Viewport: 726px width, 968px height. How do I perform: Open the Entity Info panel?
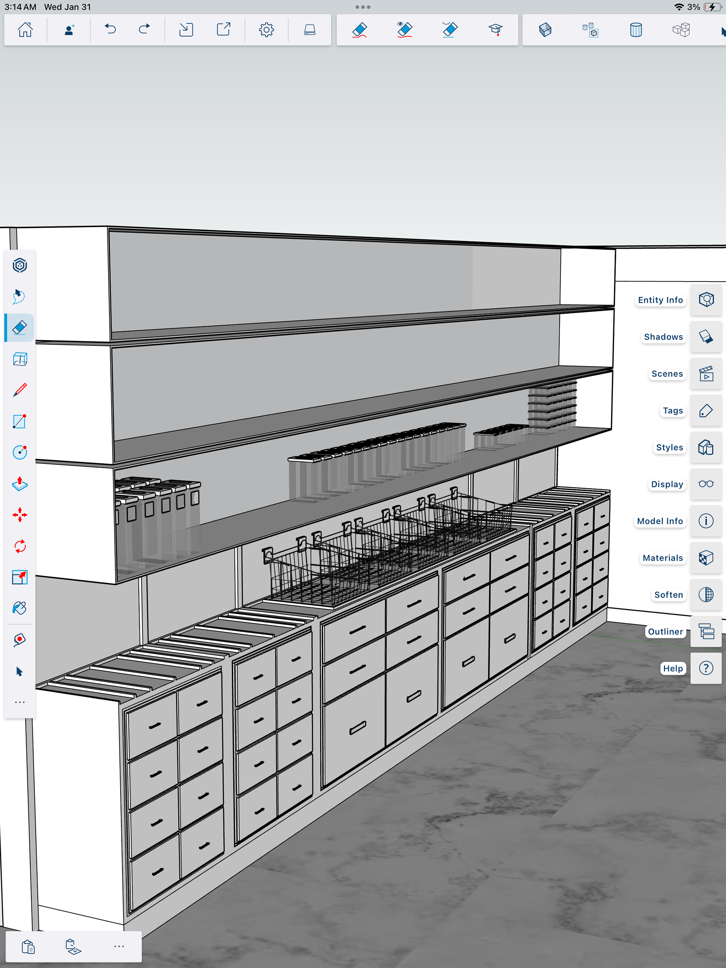click(x=706, y=300)
